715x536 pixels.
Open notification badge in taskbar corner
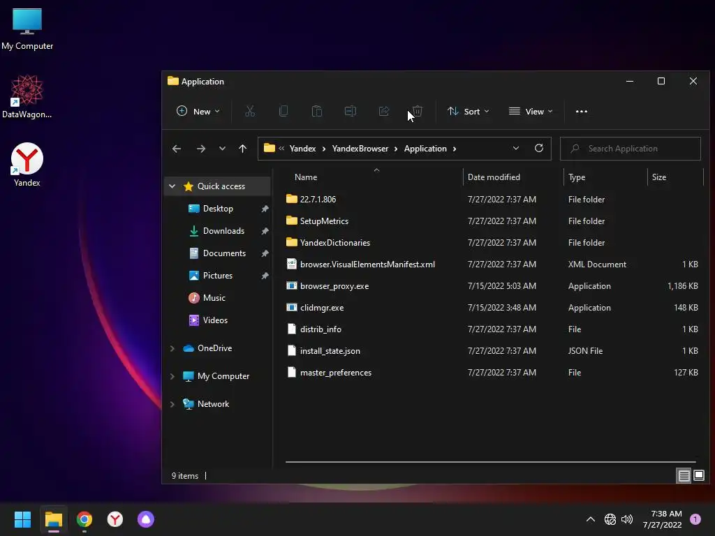tap(695, 519)
